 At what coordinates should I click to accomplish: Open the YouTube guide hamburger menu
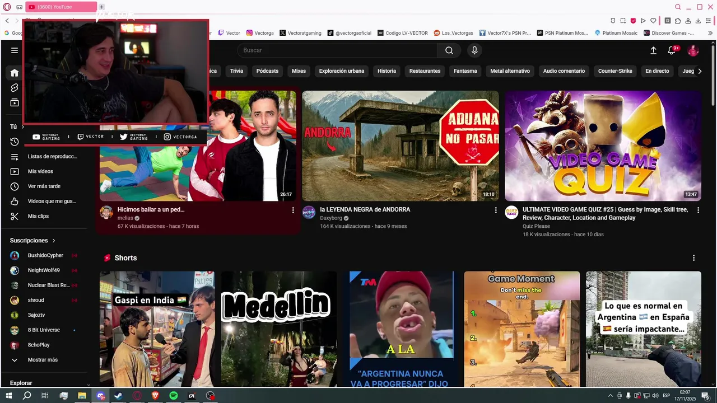coord(15,50)
